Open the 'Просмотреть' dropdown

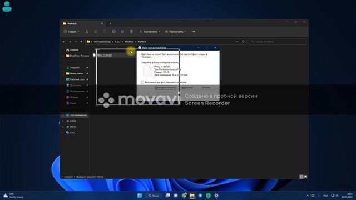[175, 32]
